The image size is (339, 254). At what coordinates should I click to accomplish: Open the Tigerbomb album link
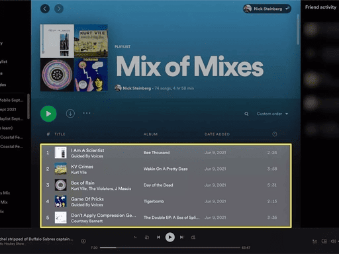click(x=154, y=201)
